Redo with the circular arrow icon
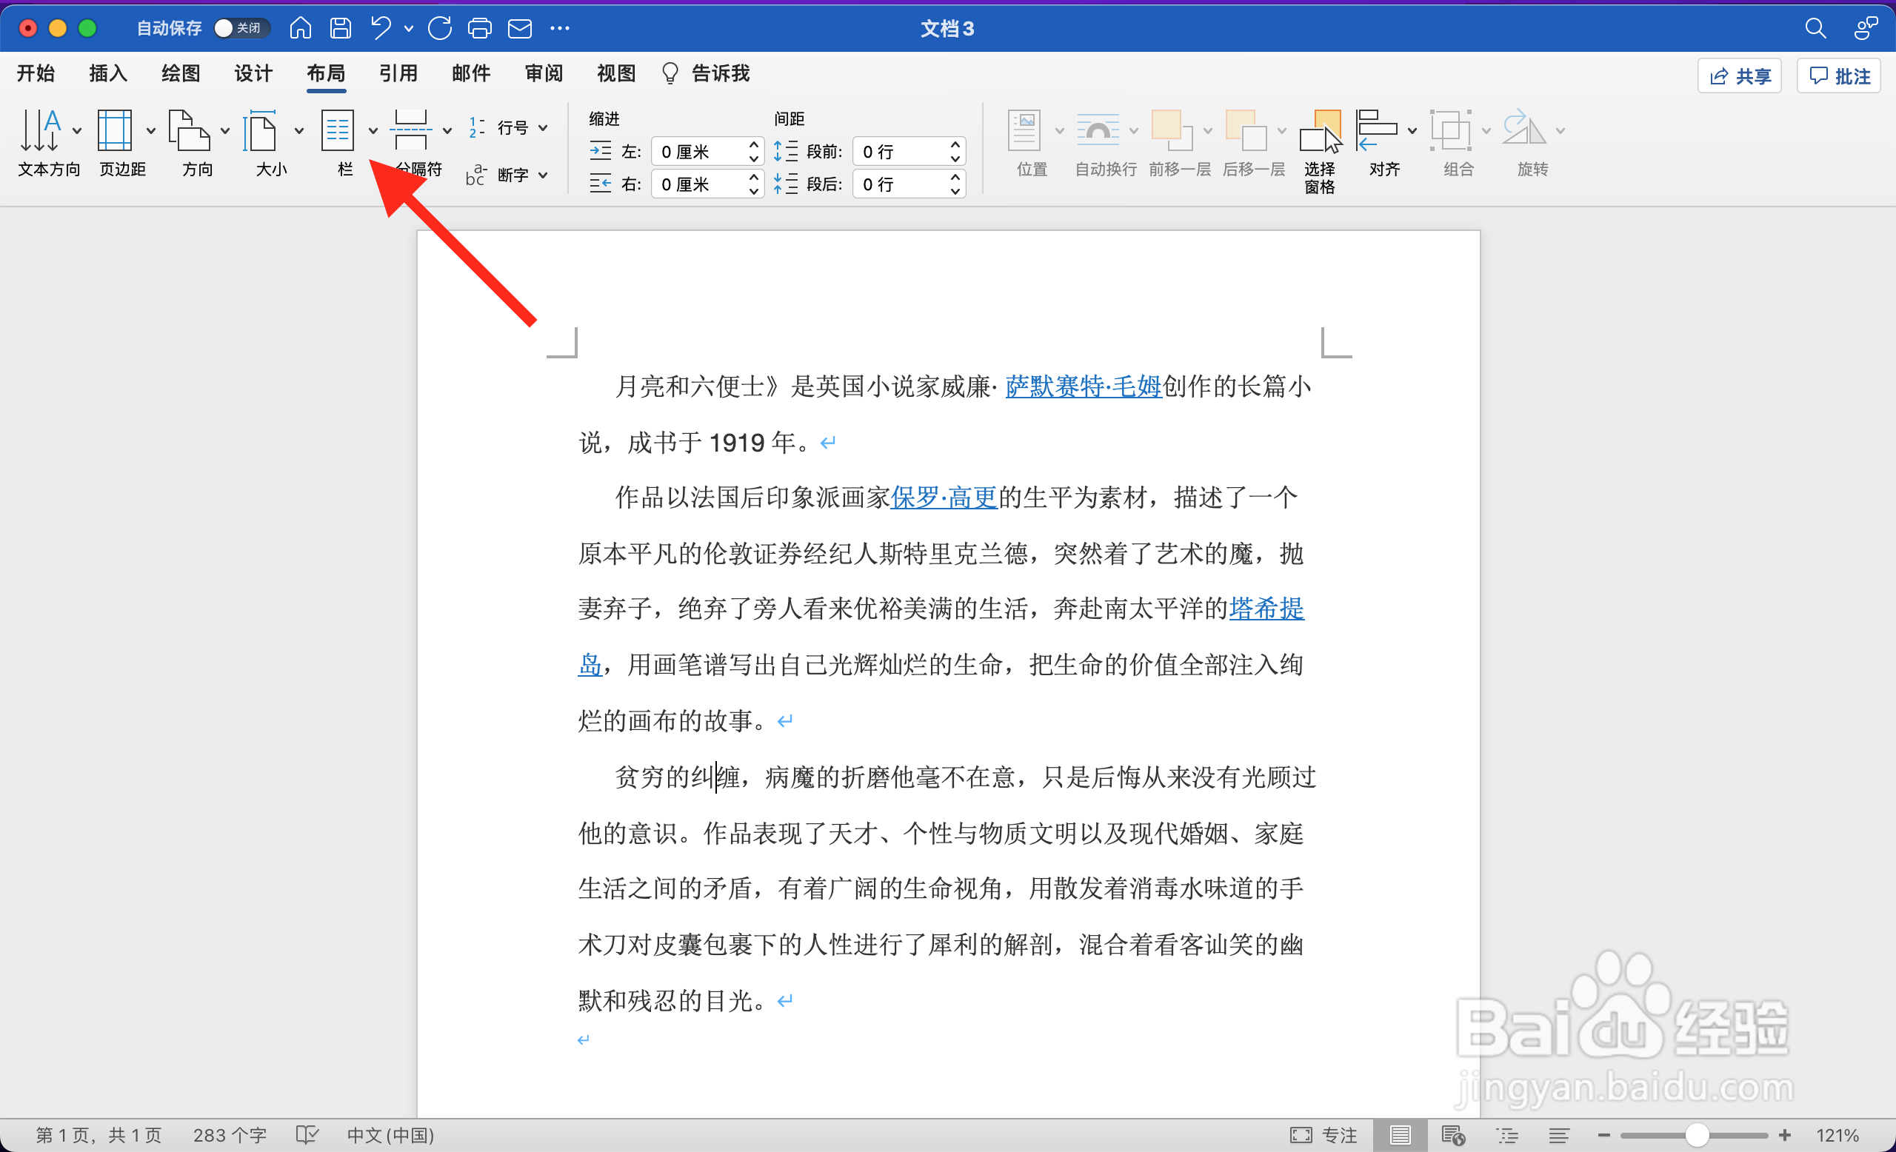Image resolution: width=1896 pixels, height=1152 pixels. (x=439, y=28)
